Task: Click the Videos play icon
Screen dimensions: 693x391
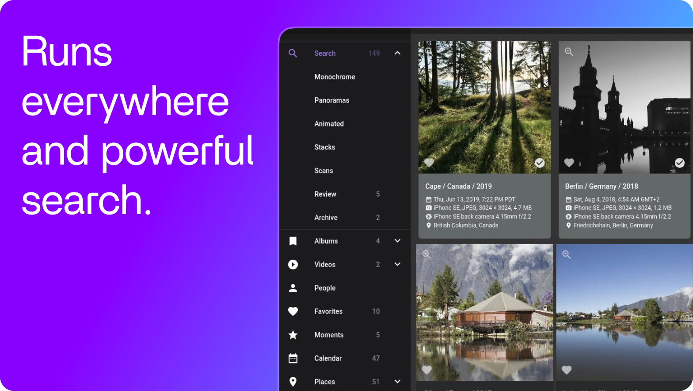Action: click(293, 264)
